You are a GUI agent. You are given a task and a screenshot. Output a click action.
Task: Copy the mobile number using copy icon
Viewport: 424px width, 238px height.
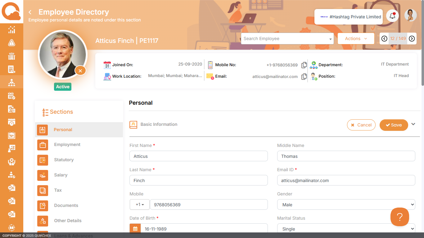click(304, 65)
